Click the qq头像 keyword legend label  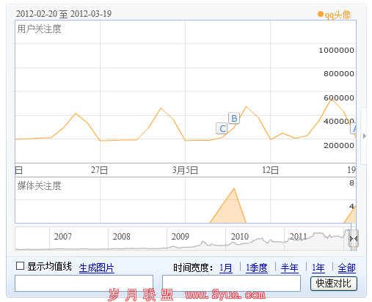point(338,15)
